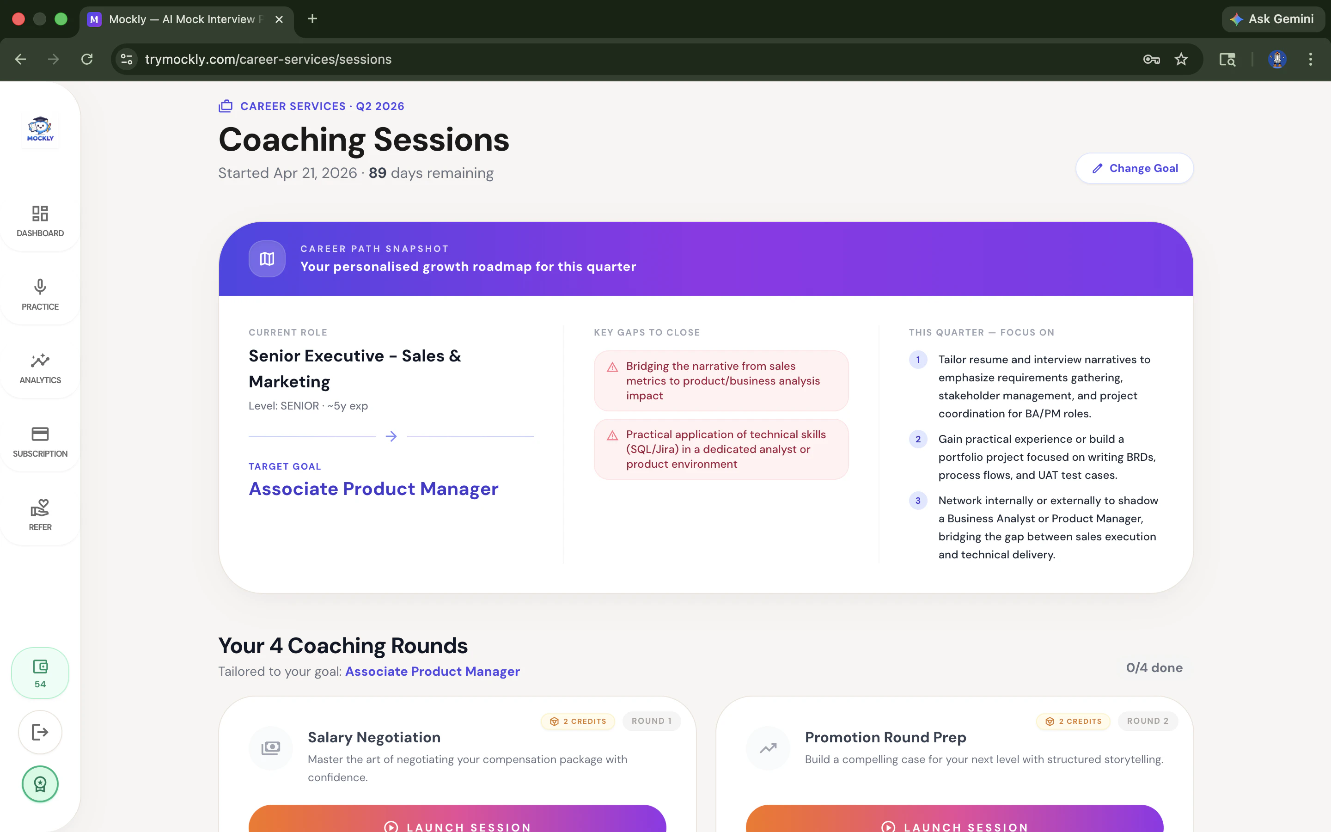Bookmark this page with the star
1331x832 pixels.
1181,60
